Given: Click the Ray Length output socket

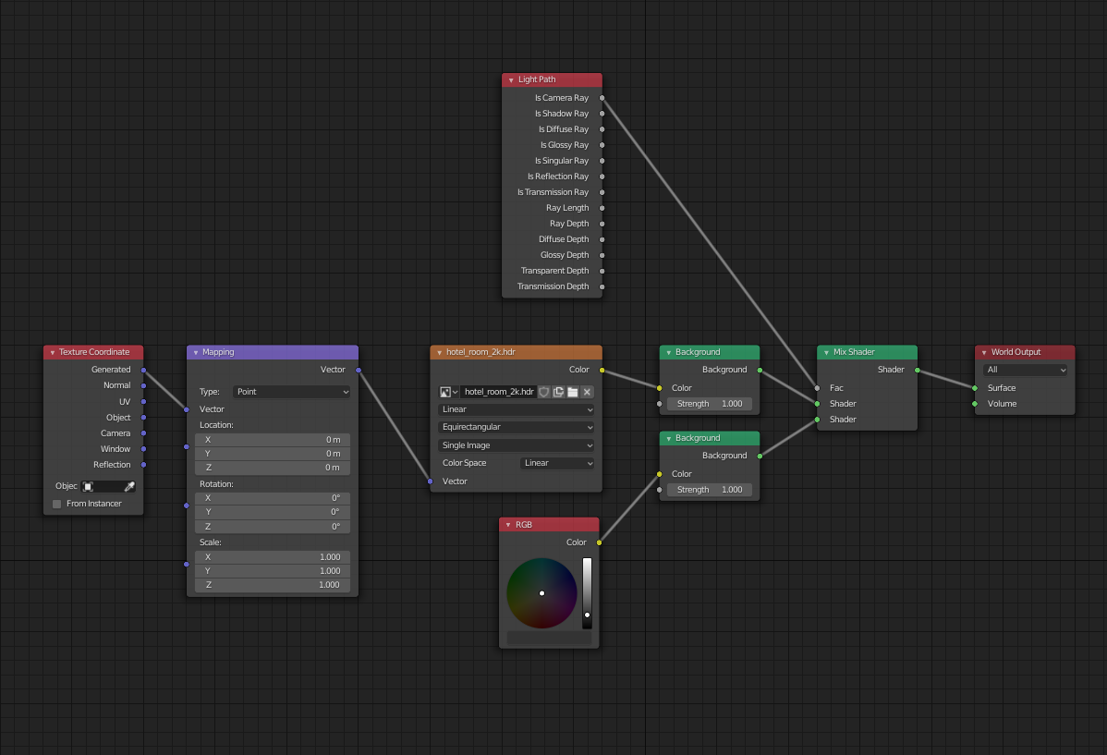Looking at the screenshot, I should (x=602, y=208).
